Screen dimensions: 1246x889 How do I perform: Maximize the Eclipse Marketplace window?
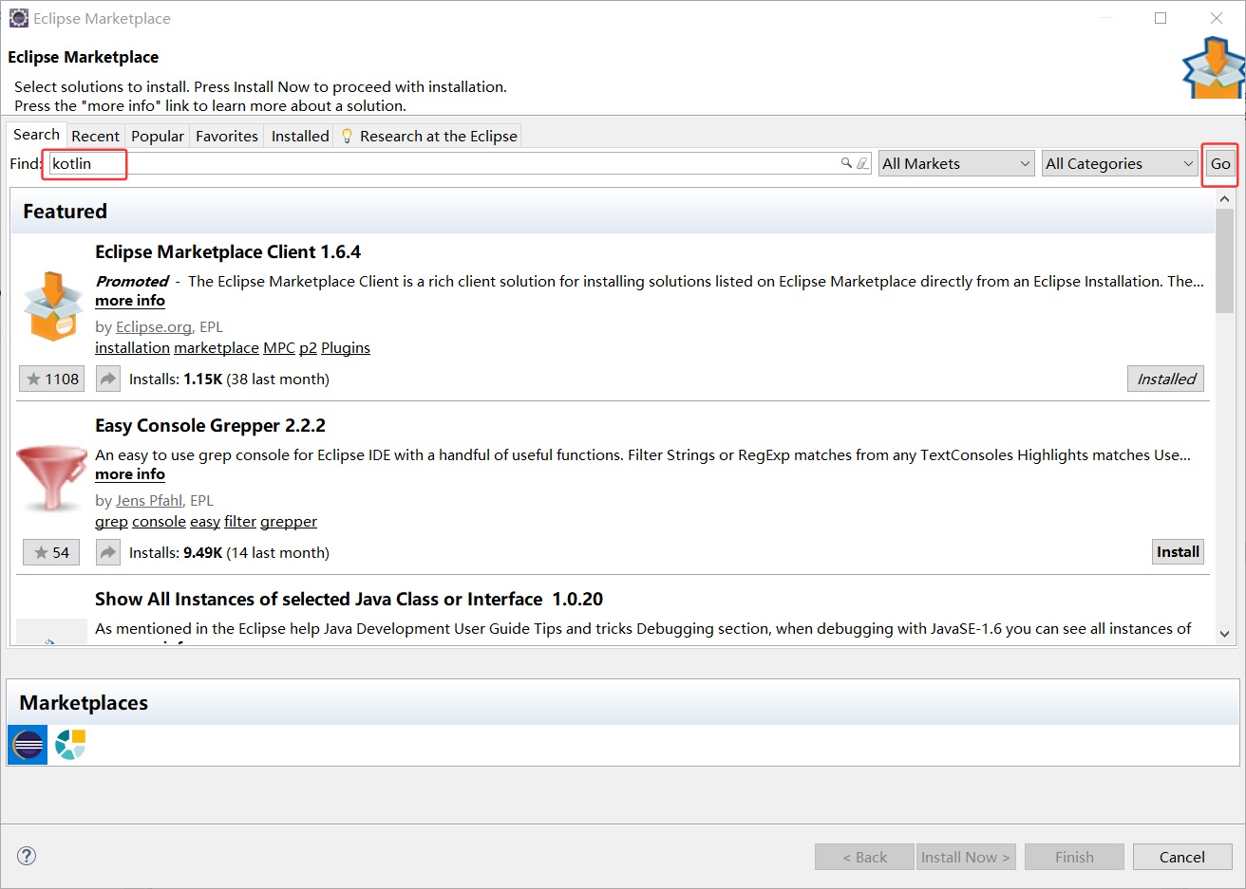tap(1161, 18)
